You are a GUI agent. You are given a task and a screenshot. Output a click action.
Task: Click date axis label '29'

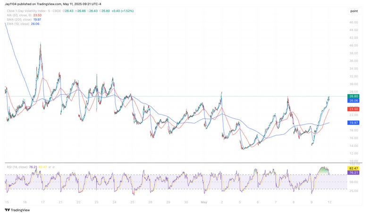tap(168, 202)
